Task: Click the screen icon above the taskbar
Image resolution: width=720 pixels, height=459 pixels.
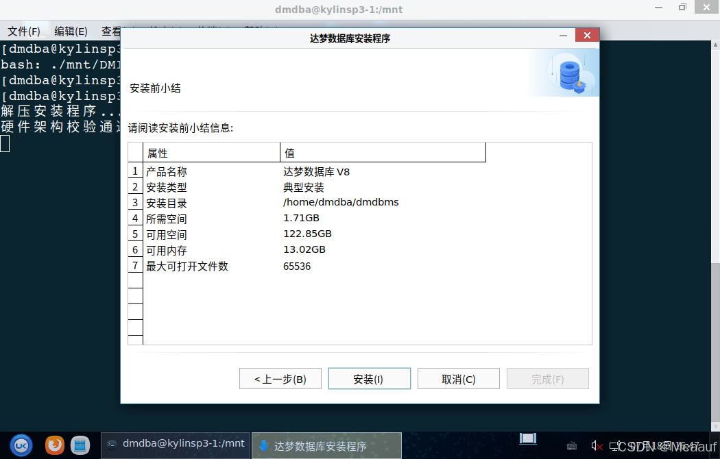Action: 528,438
